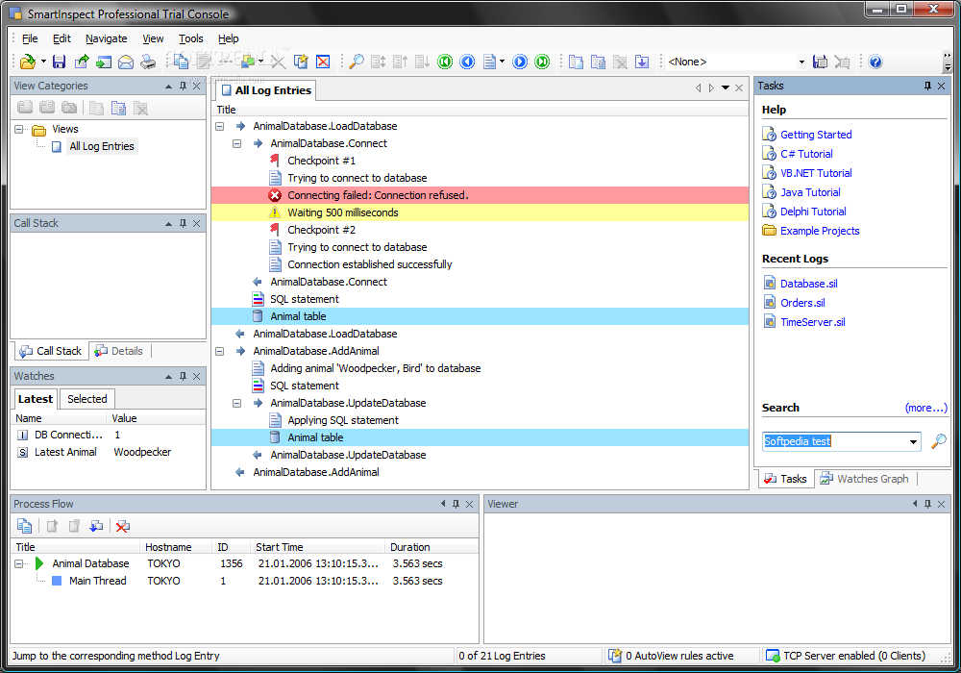Open the View menu

pyautogui.click(x=153, y=38)
